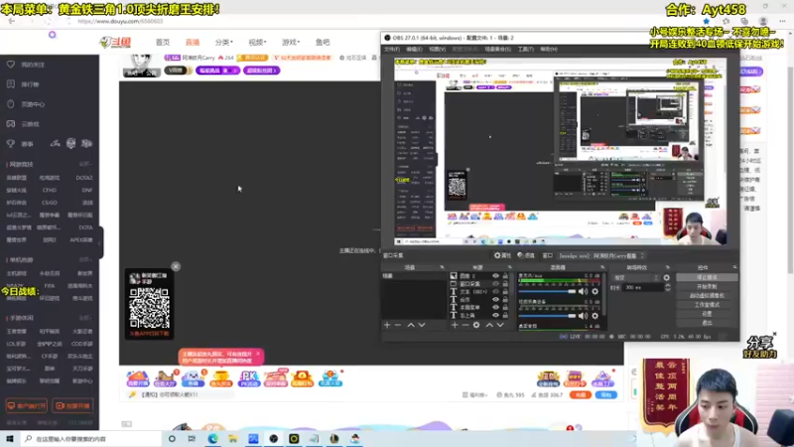Viewport: 794px width, 447px height.
Task: Open source settings gear in Sources toolbar
Action: click(476, 325)
